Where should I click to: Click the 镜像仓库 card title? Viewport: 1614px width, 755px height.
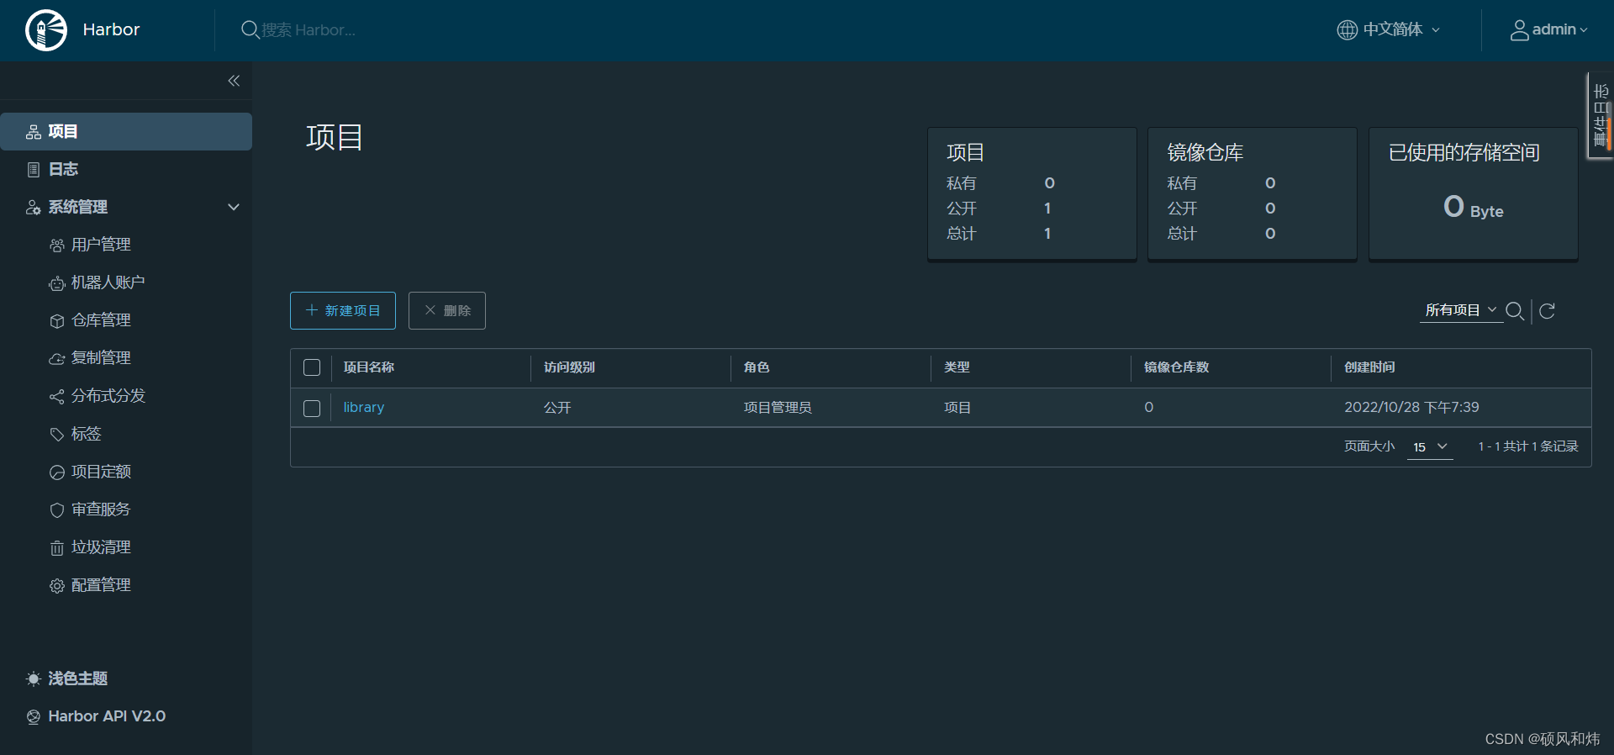[x=1205, y=152]
